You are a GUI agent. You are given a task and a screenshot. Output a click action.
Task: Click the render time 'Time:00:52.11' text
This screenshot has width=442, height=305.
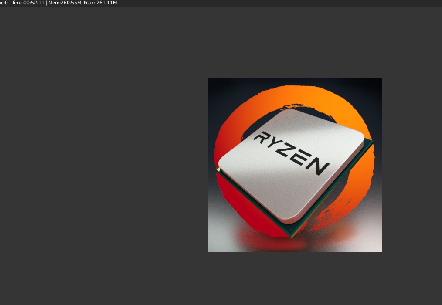28,3
